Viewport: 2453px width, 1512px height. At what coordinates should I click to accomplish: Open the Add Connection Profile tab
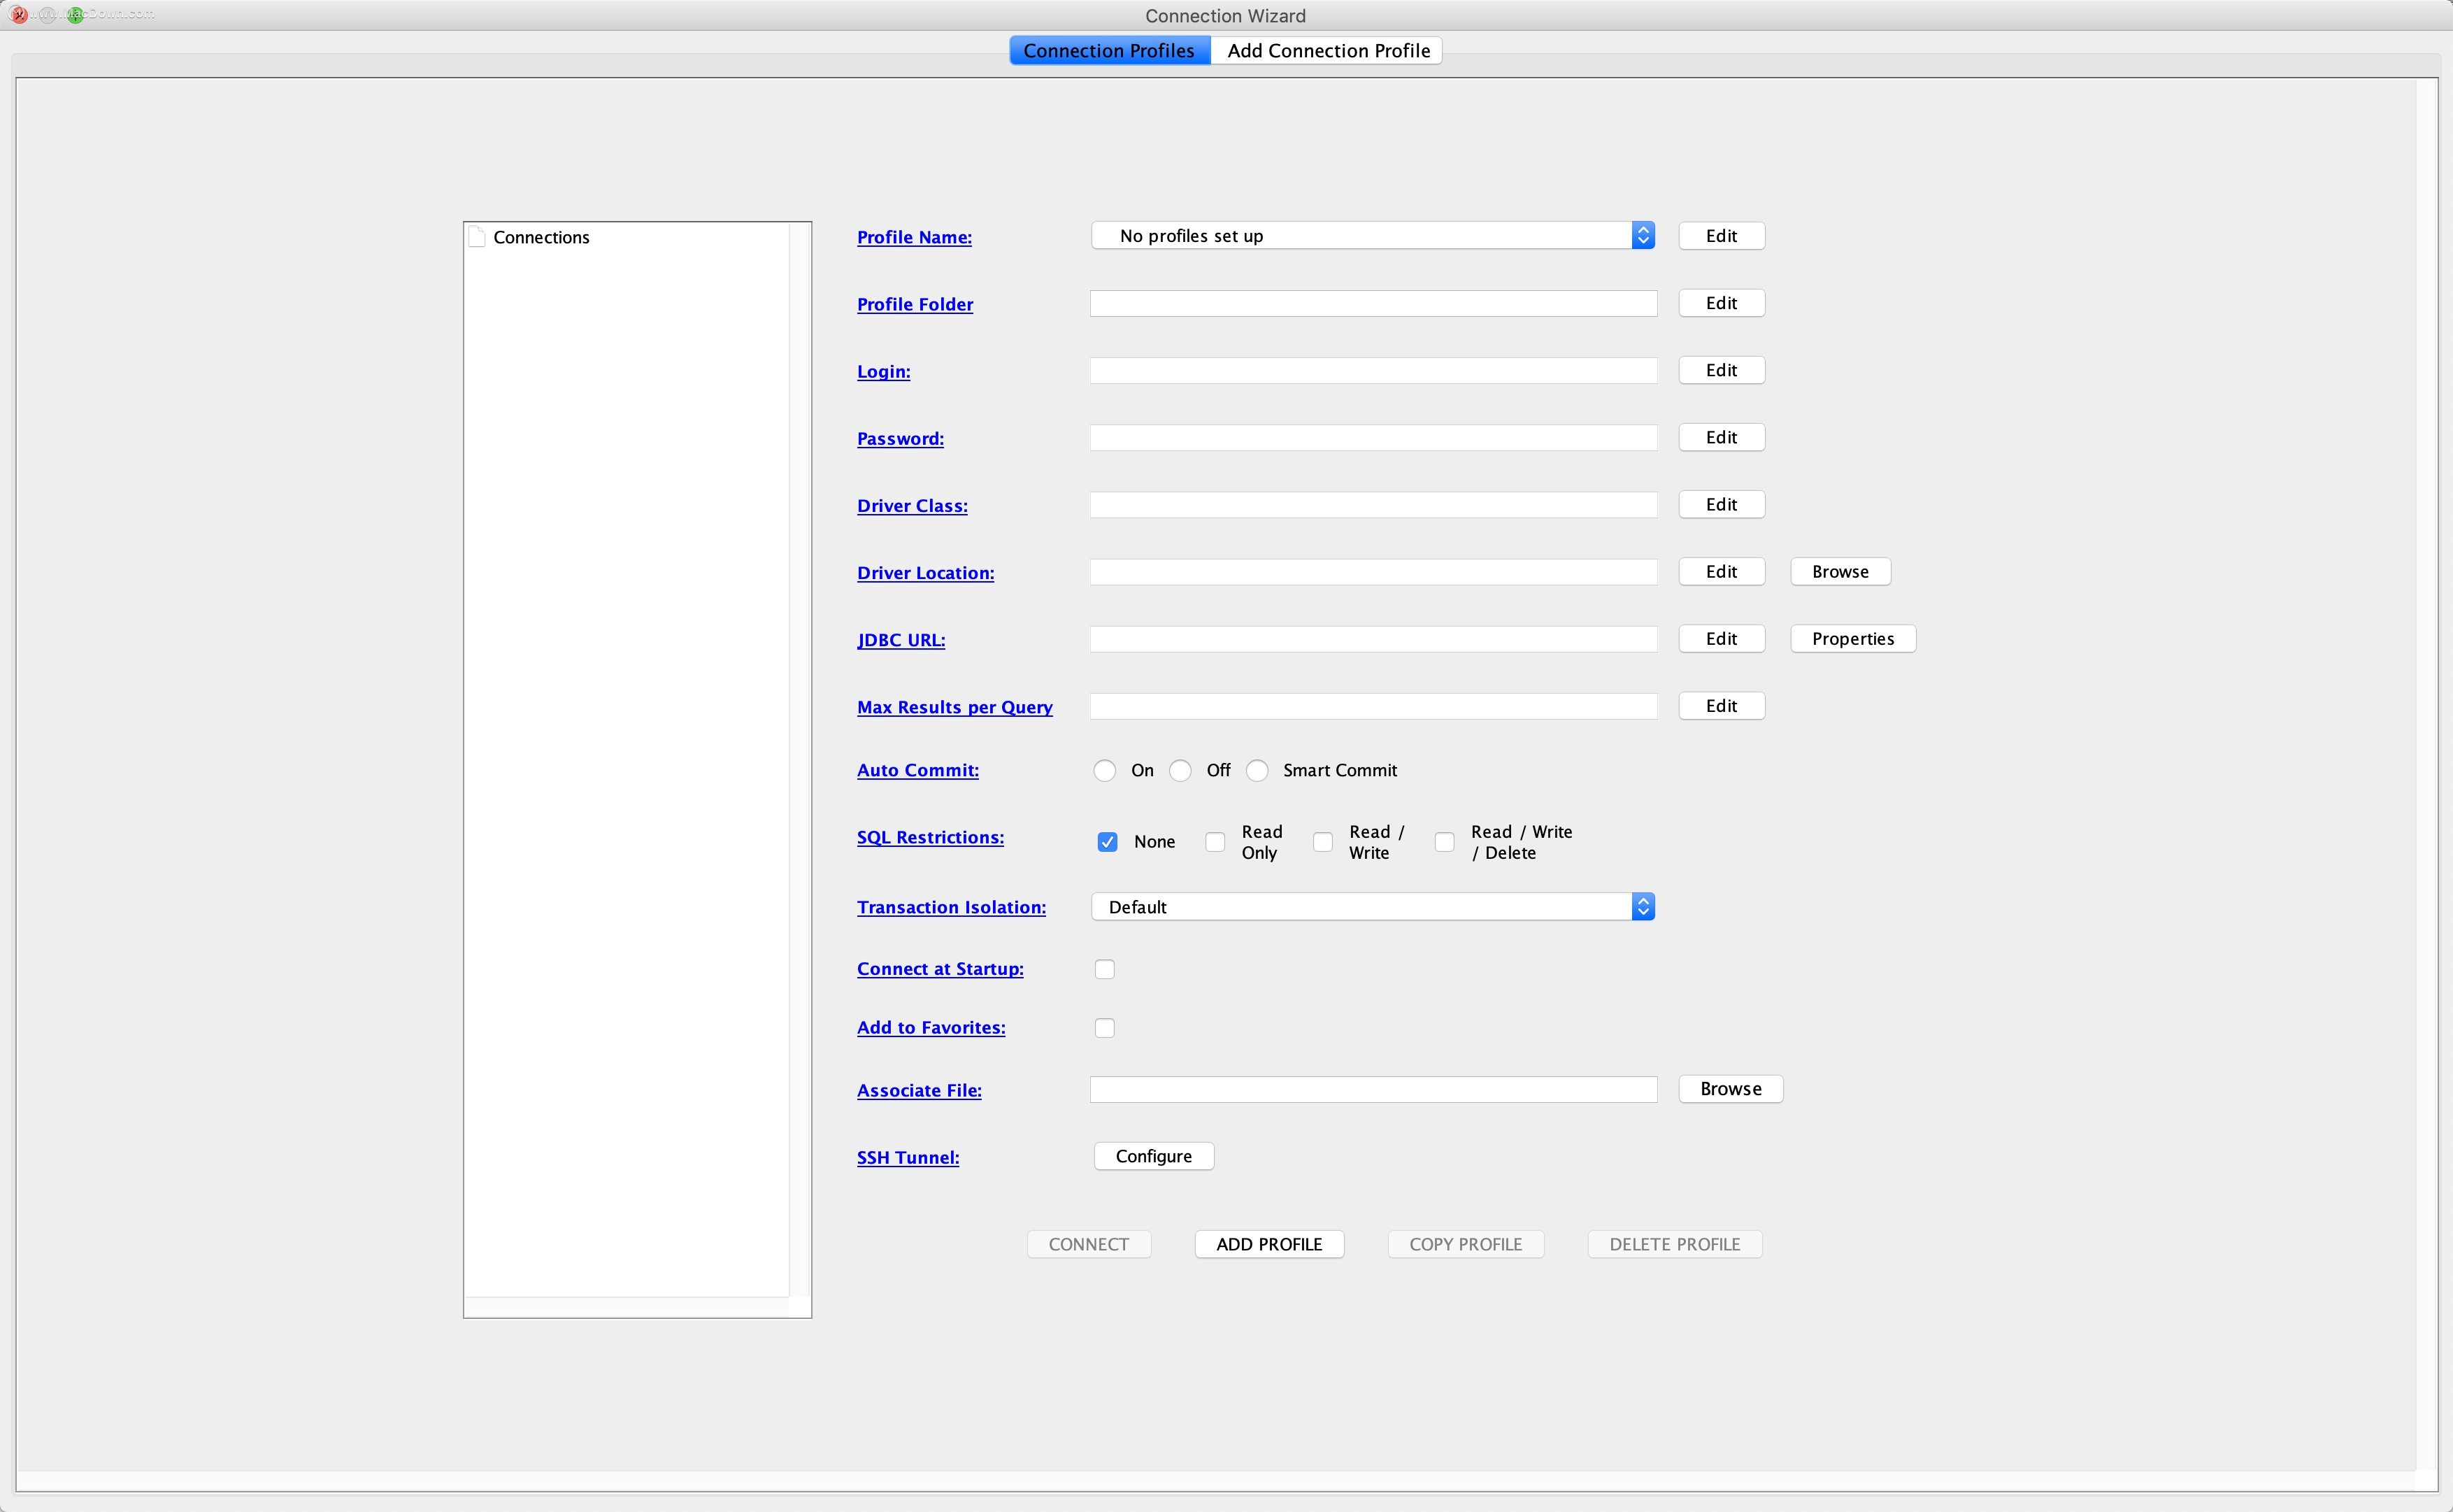coord(1327,51)
